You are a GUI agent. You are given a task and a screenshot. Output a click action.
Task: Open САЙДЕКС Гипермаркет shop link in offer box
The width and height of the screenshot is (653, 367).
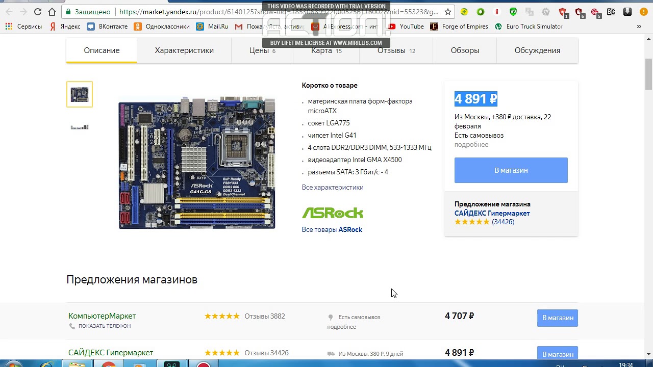[492, 213]
